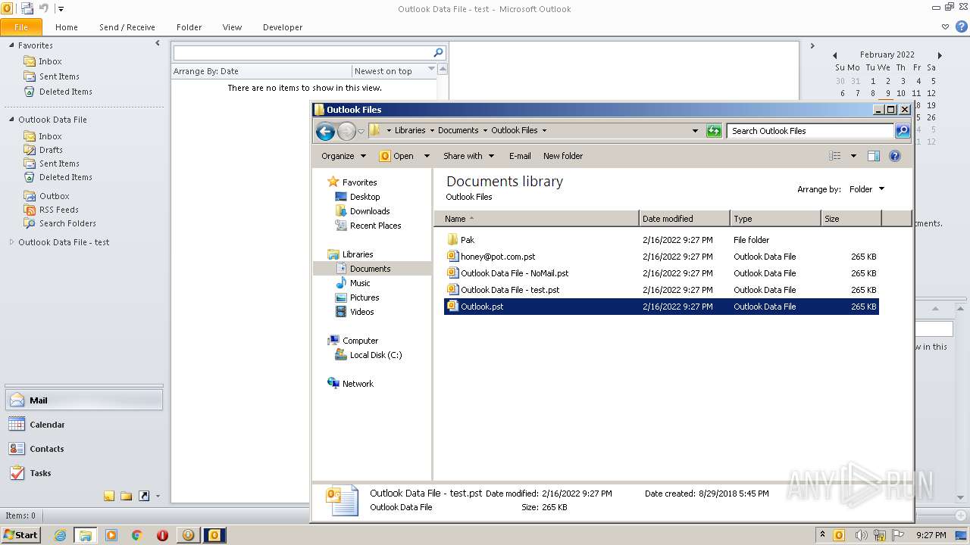Select Sent Items under Favorites
Screen dimensions: 970x545
(x=59, y=76)
